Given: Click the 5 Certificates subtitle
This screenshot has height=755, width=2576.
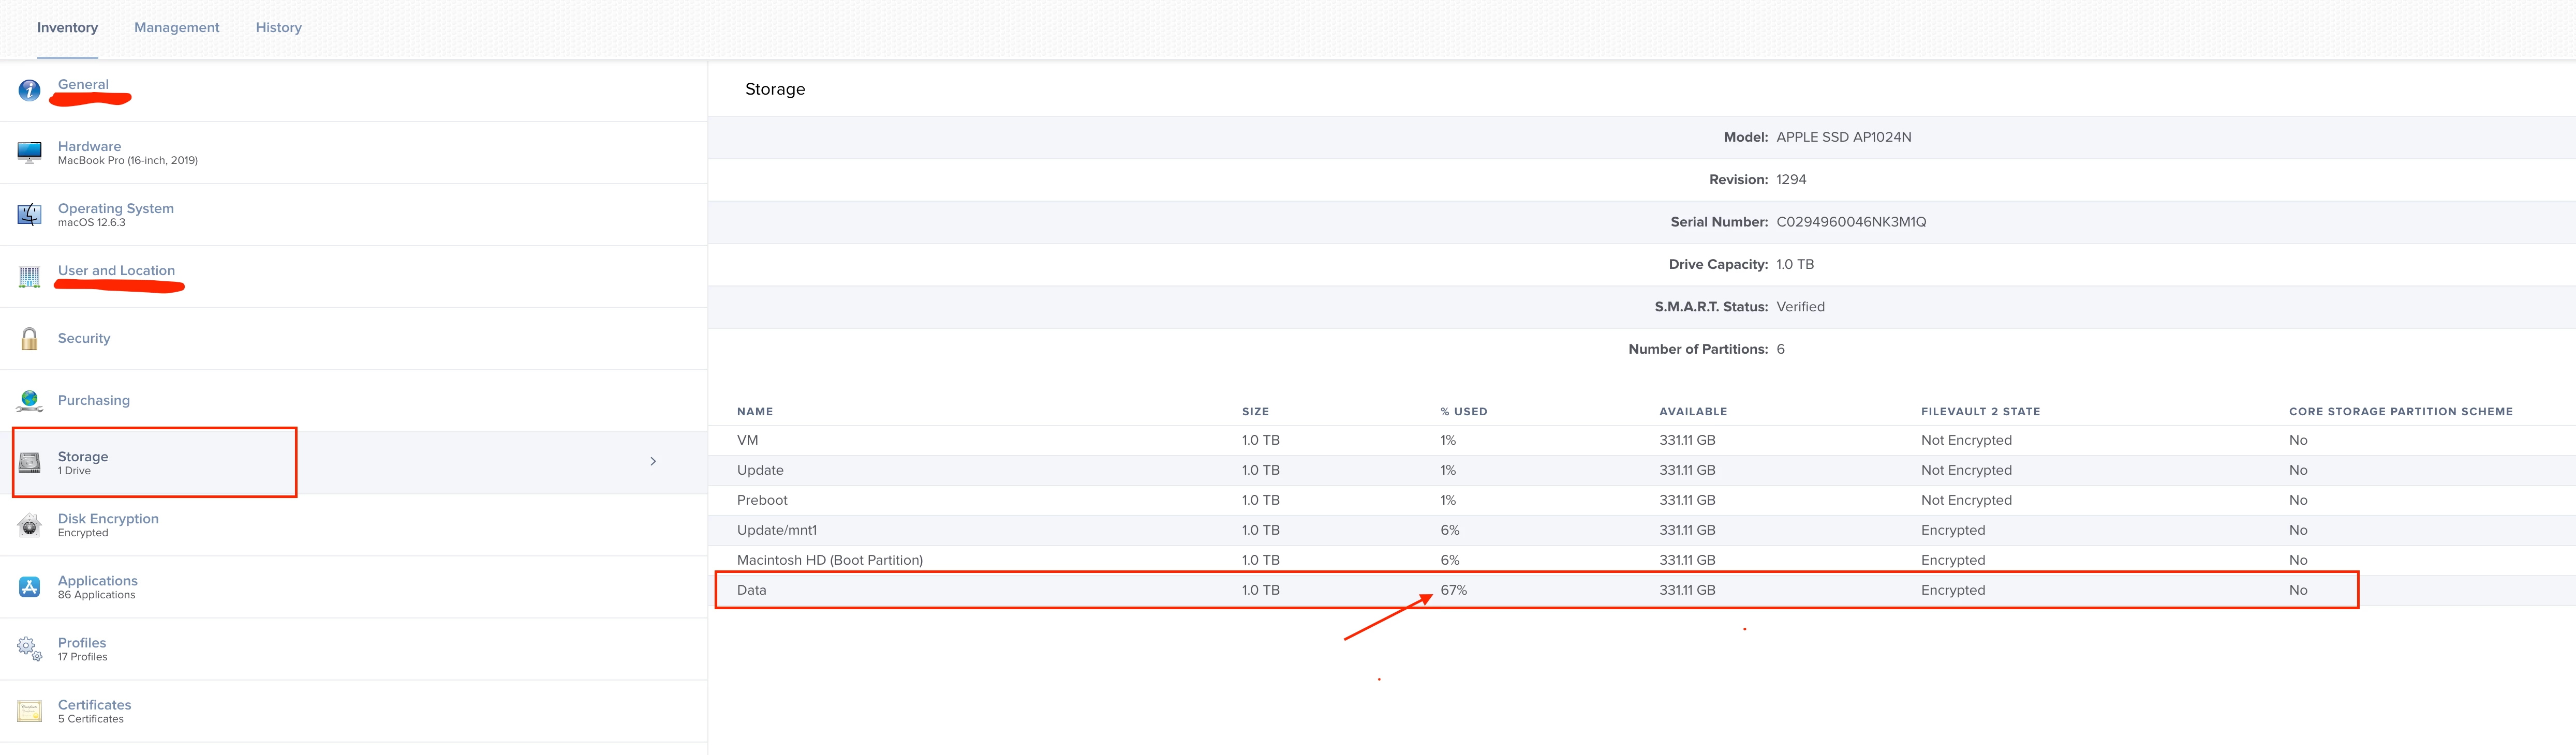Looking at the screenshot, I should [x=91, y=719].
